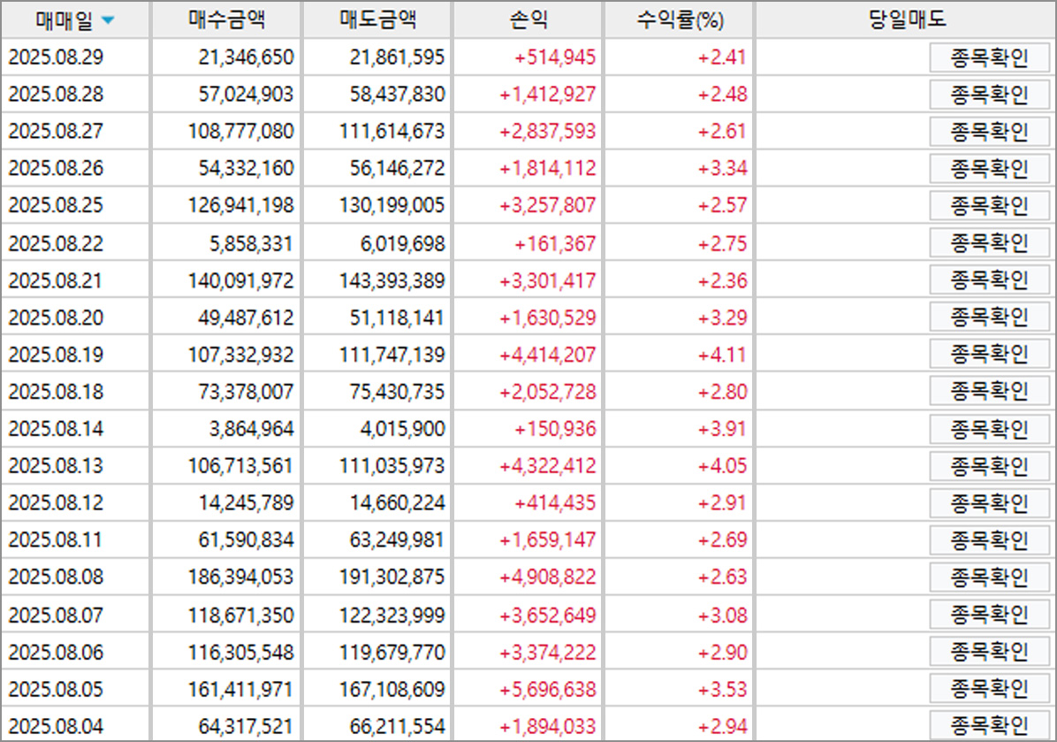Click the sell amount 167,108,609
This screenshot has width=1057, height=742.
coord(392,690)
